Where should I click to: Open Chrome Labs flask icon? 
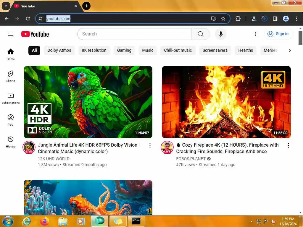254,19
